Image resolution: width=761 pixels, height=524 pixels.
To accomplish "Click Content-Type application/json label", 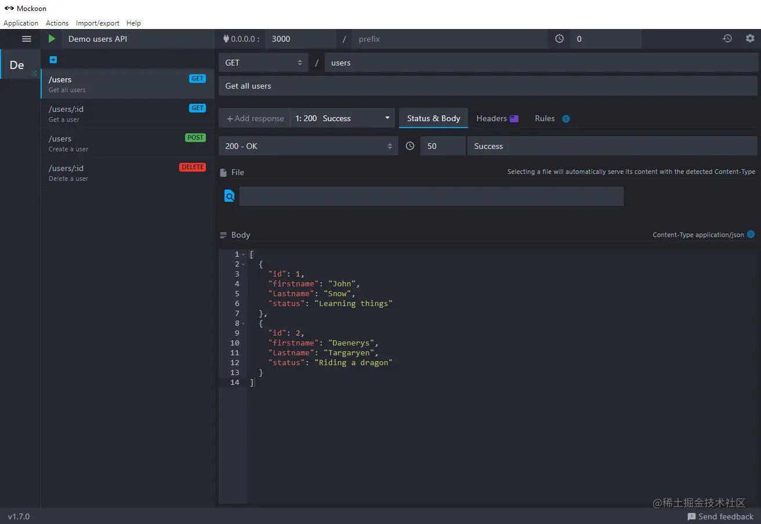I will pos(698,235).
